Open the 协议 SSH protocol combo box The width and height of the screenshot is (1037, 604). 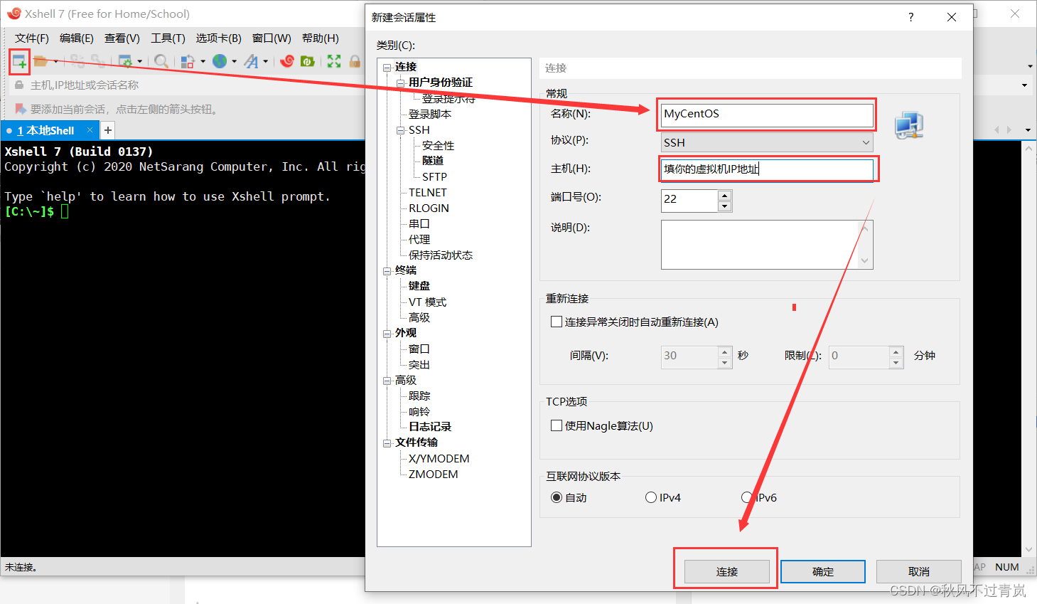767,142
